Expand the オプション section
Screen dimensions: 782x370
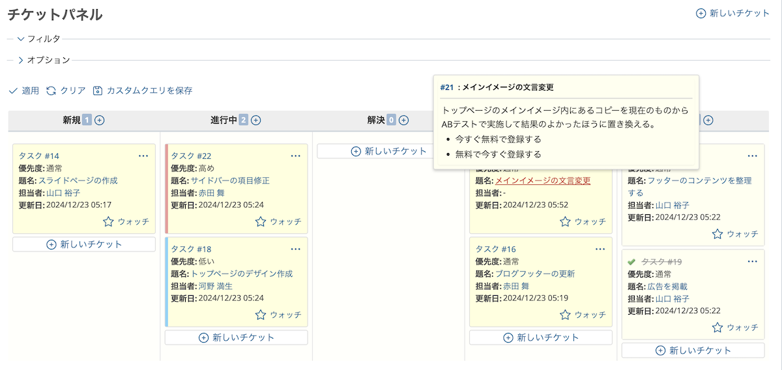(22, 60)
